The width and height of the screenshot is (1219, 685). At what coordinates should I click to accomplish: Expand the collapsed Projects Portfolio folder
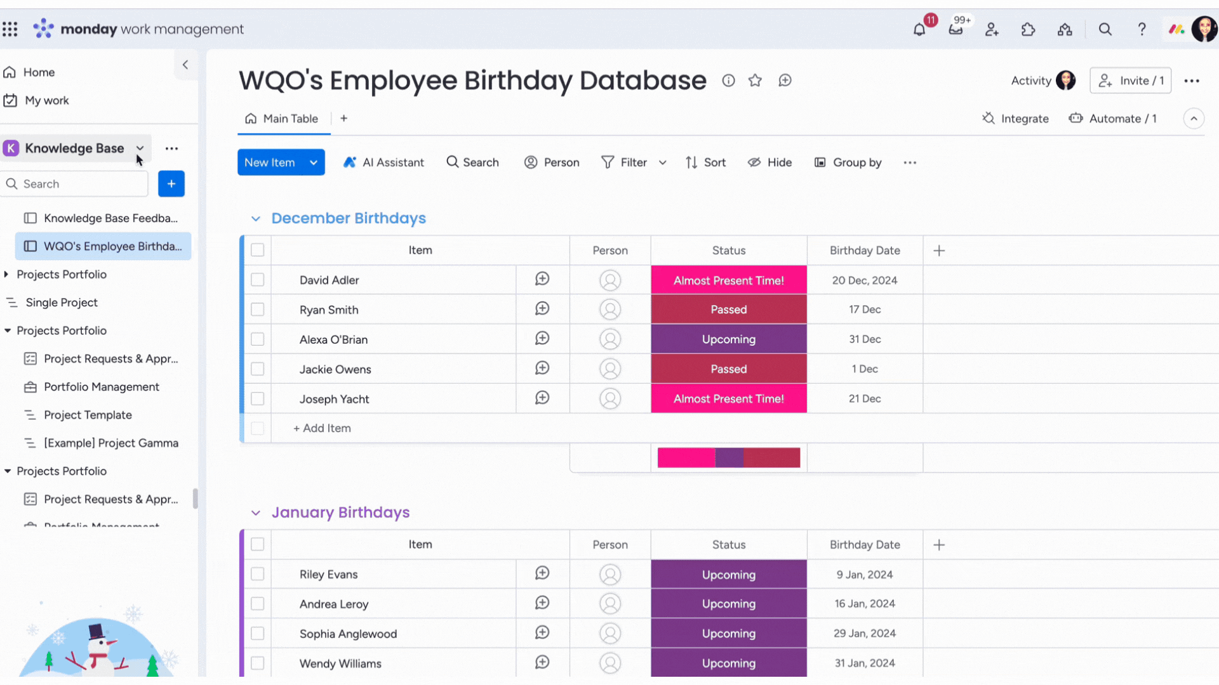click(x=6, y=275)
